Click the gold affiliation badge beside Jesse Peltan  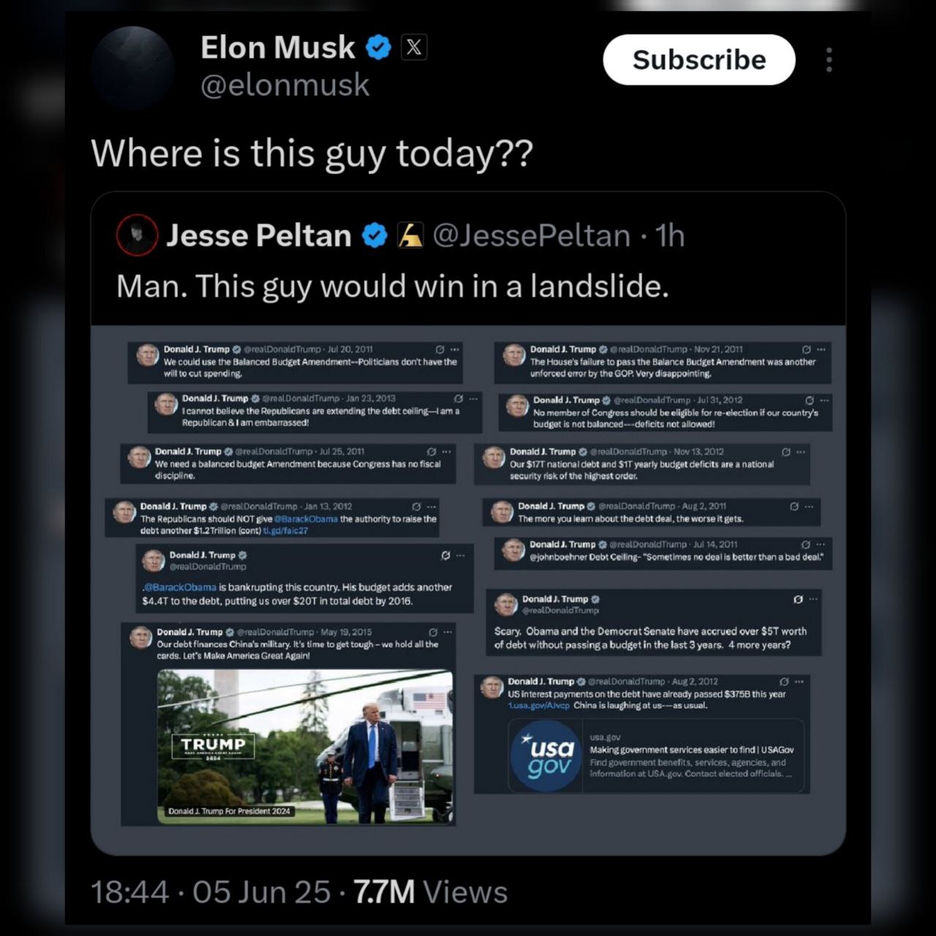pos(409,235)
